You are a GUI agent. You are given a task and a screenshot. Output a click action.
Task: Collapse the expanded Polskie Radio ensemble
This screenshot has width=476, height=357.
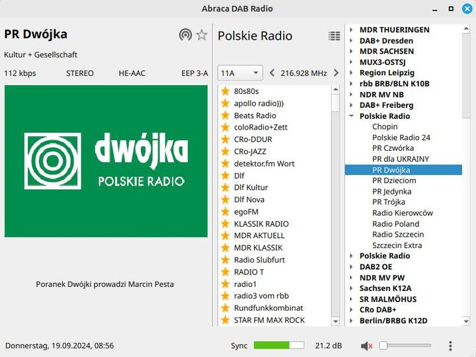(x=351, y=116)
